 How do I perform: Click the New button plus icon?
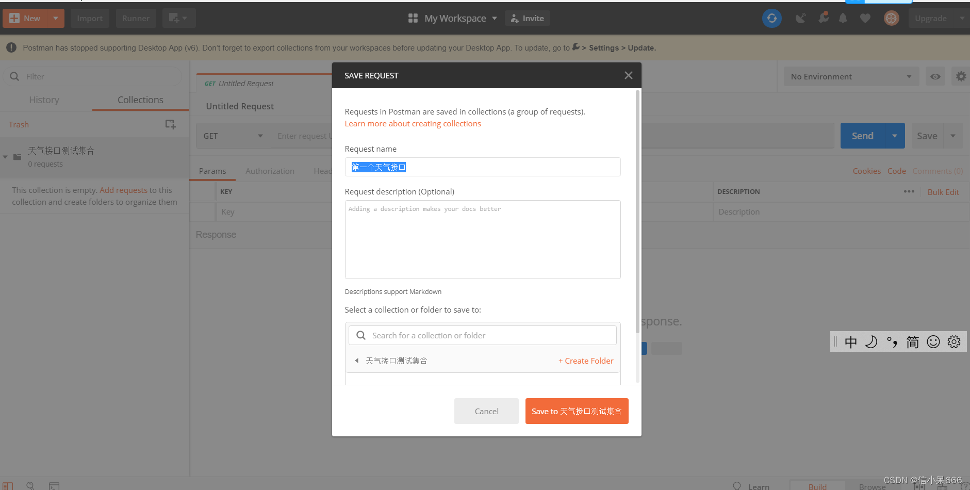click(x=14, y=18)
